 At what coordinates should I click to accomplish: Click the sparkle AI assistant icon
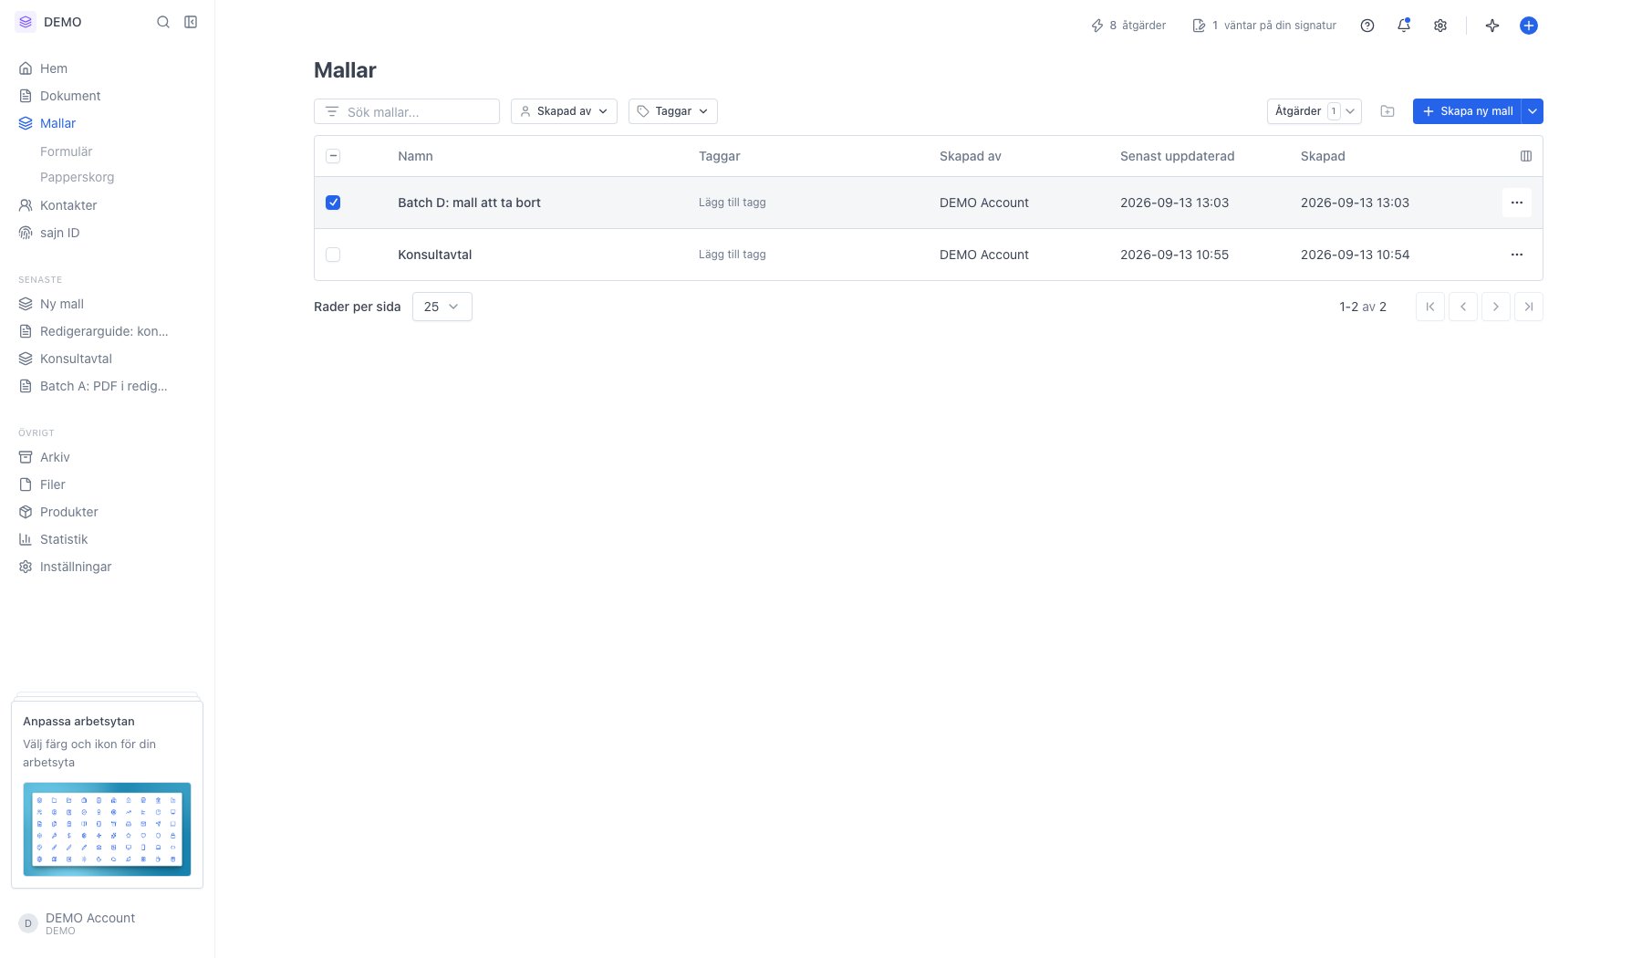(x=1492, y=26)
